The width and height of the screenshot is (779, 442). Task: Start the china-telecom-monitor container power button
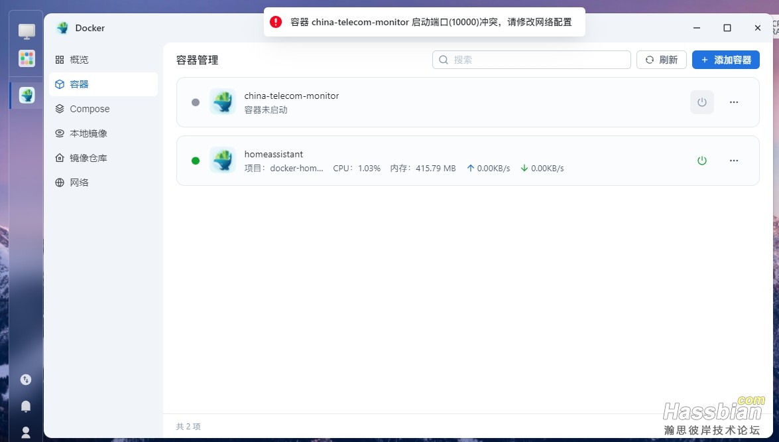(702, 102)
